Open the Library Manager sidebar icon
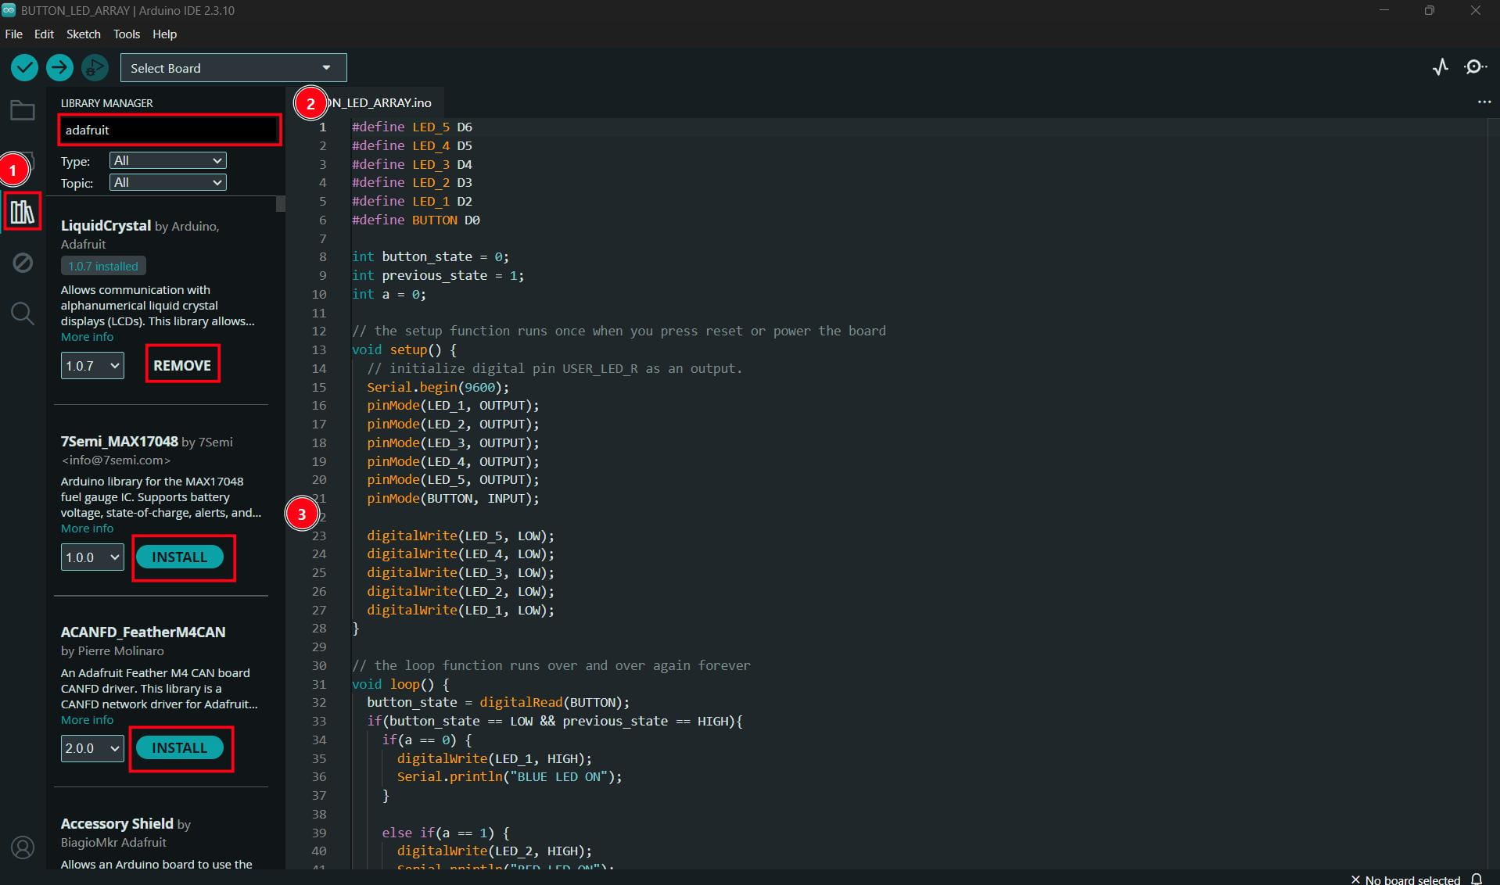 tap(22, 212)
